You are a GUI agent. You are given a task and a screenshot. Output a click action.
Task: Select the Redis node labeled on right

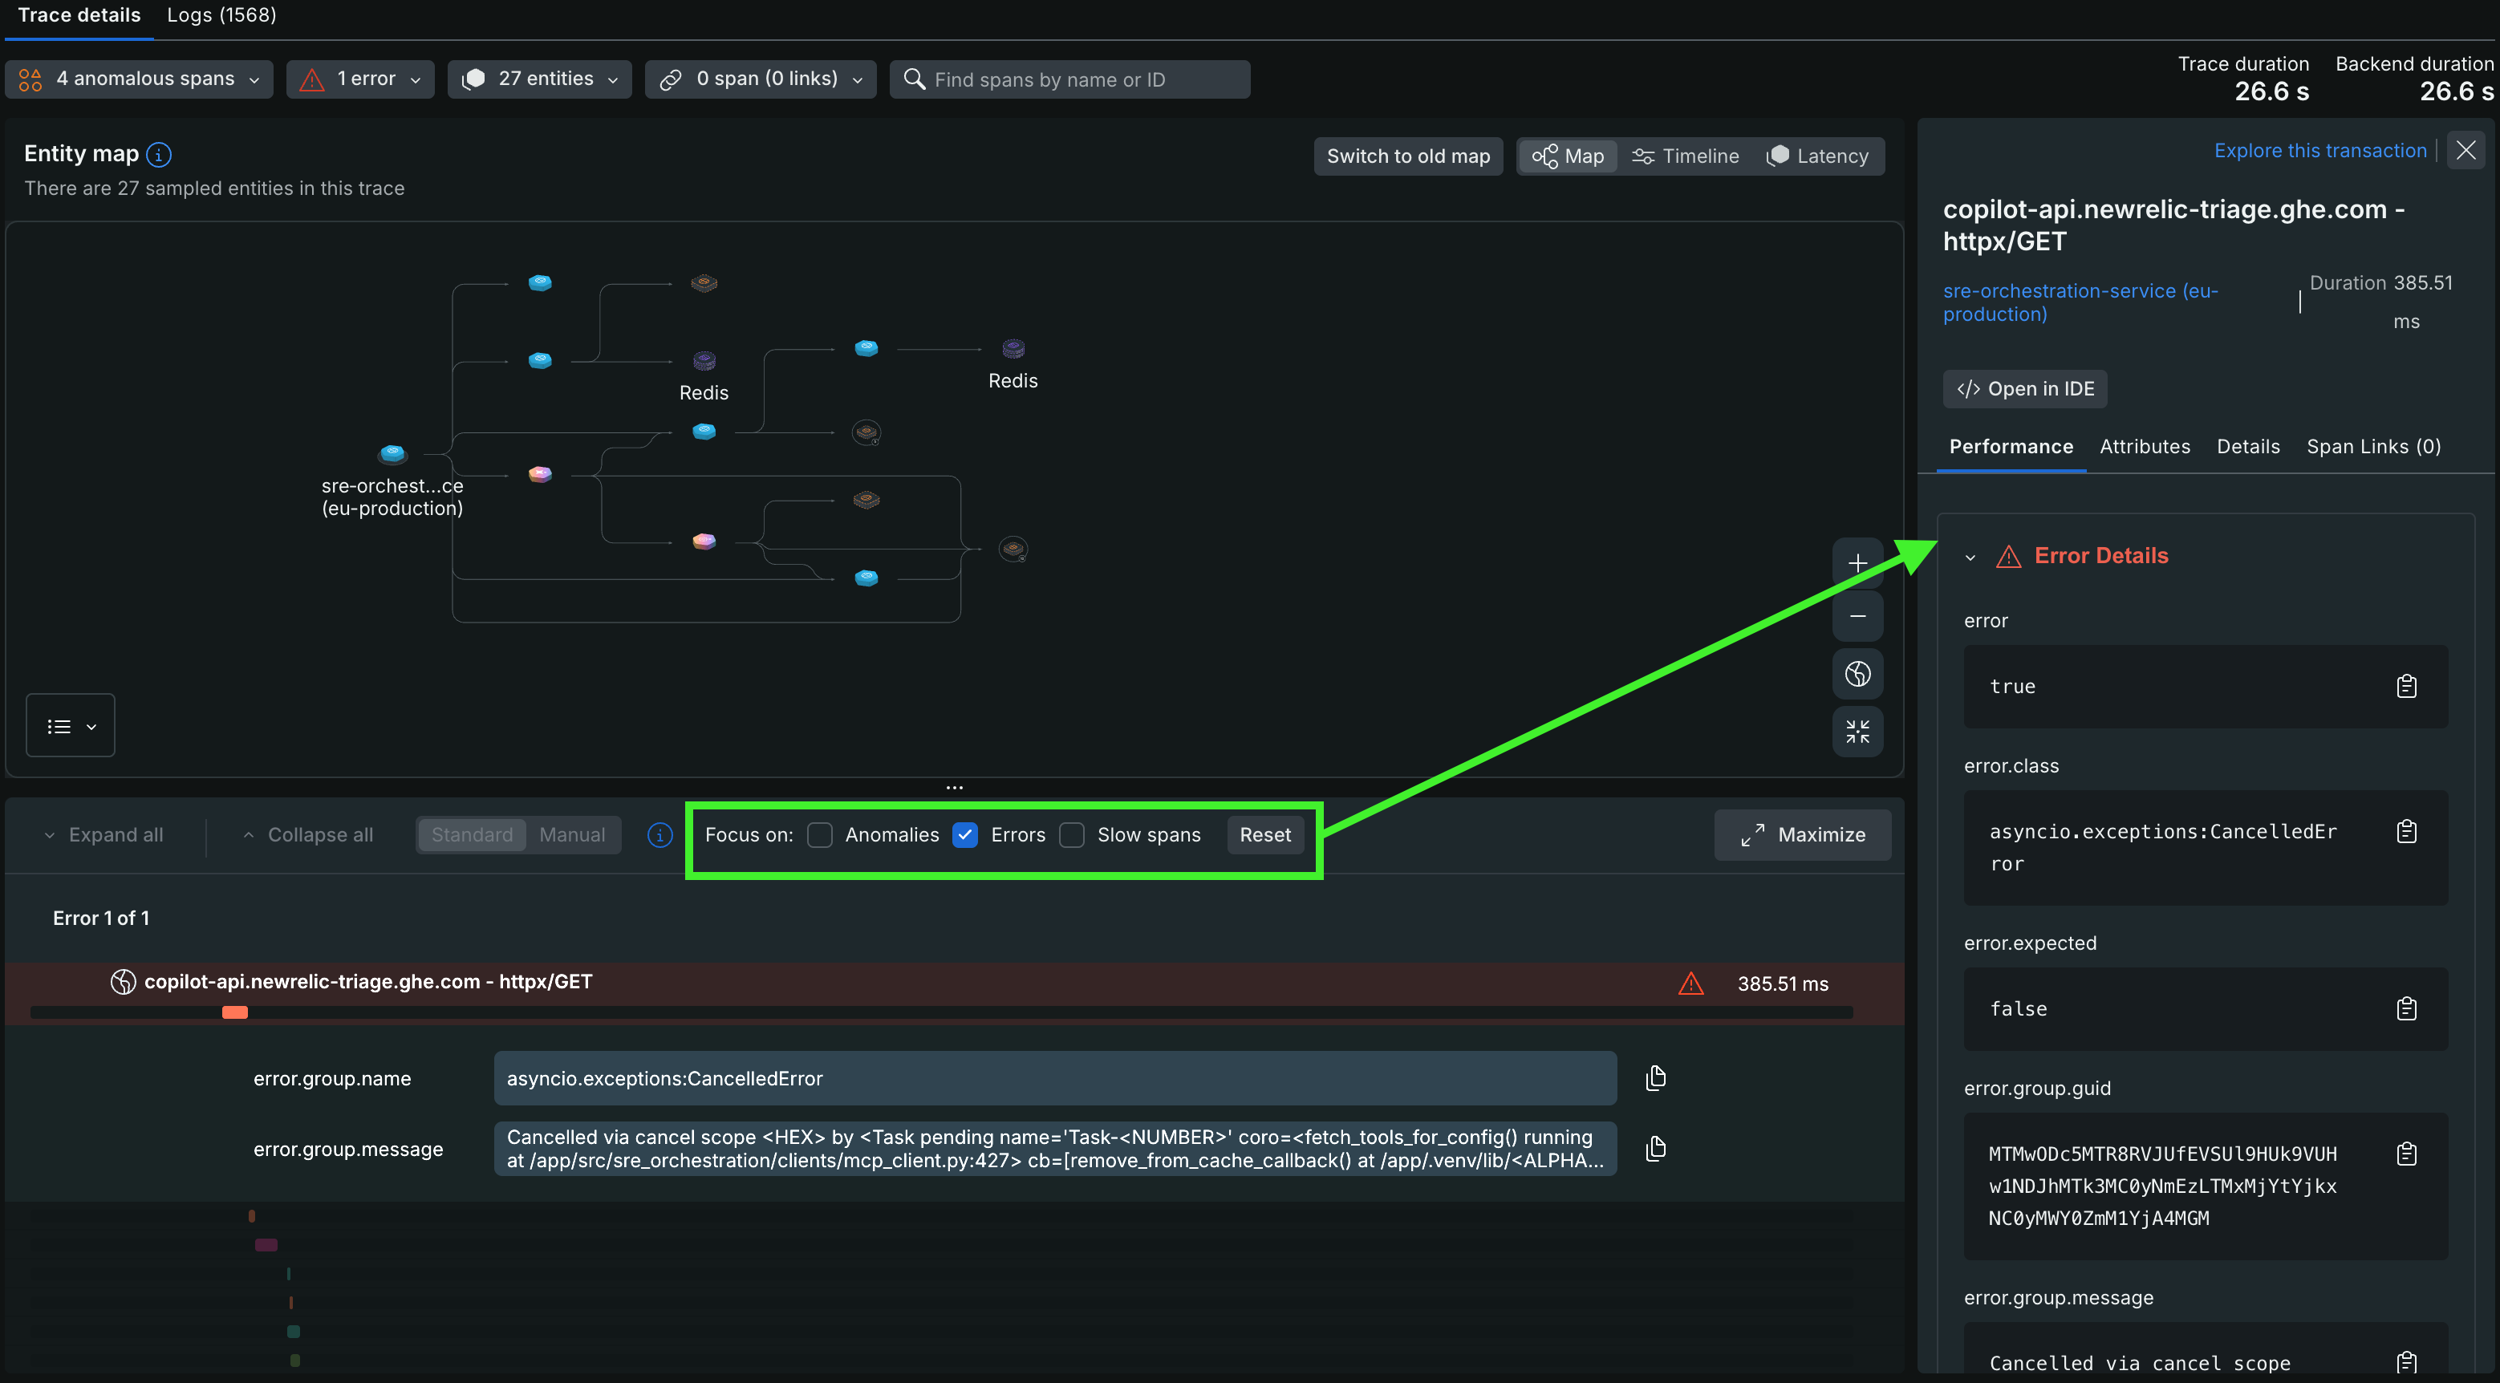click(x=1013, y=348)
